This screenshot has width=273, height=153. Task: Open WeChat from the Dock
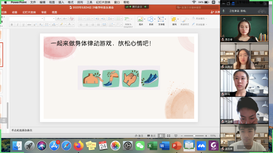140,146
